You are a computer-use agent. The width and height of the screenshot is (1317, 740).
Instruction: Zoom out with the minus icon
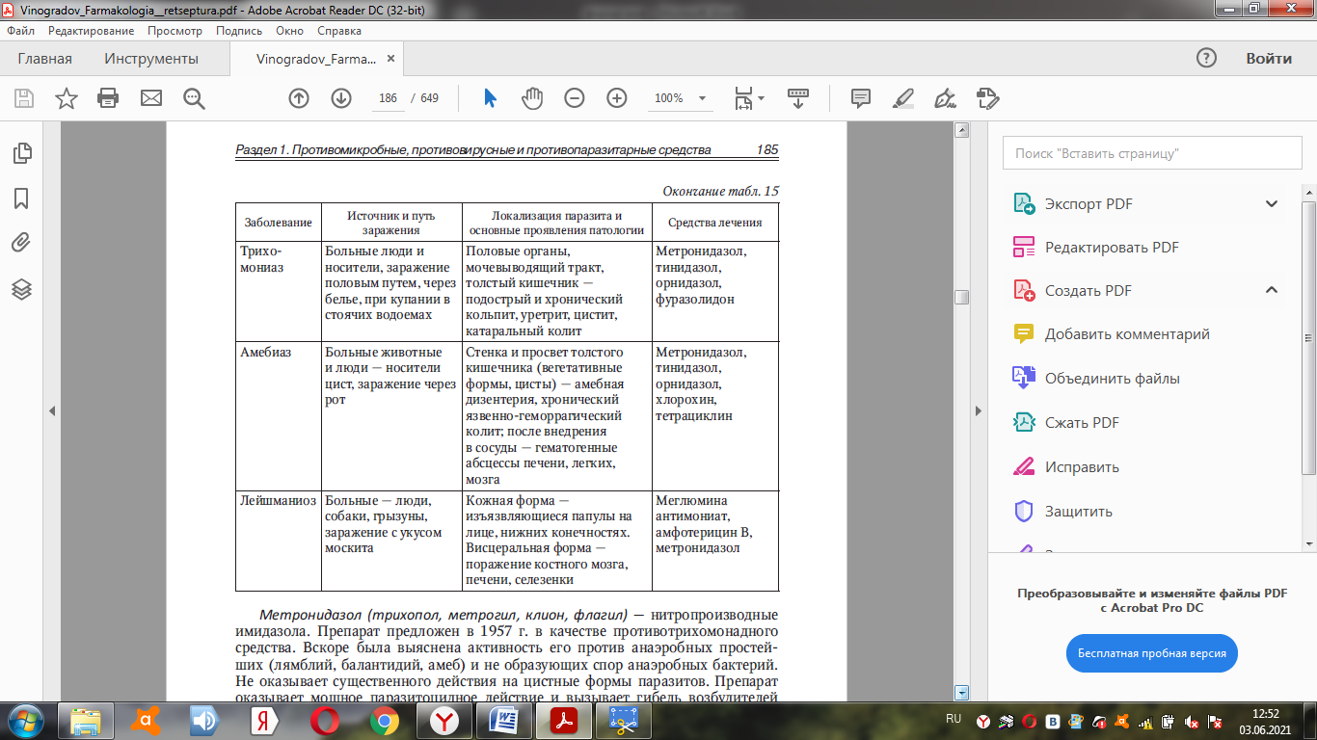pos(575,98)
